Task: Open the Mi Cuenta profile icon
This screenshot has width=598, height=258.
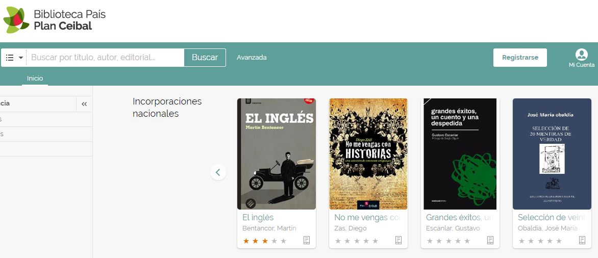Action: point(581,55)
